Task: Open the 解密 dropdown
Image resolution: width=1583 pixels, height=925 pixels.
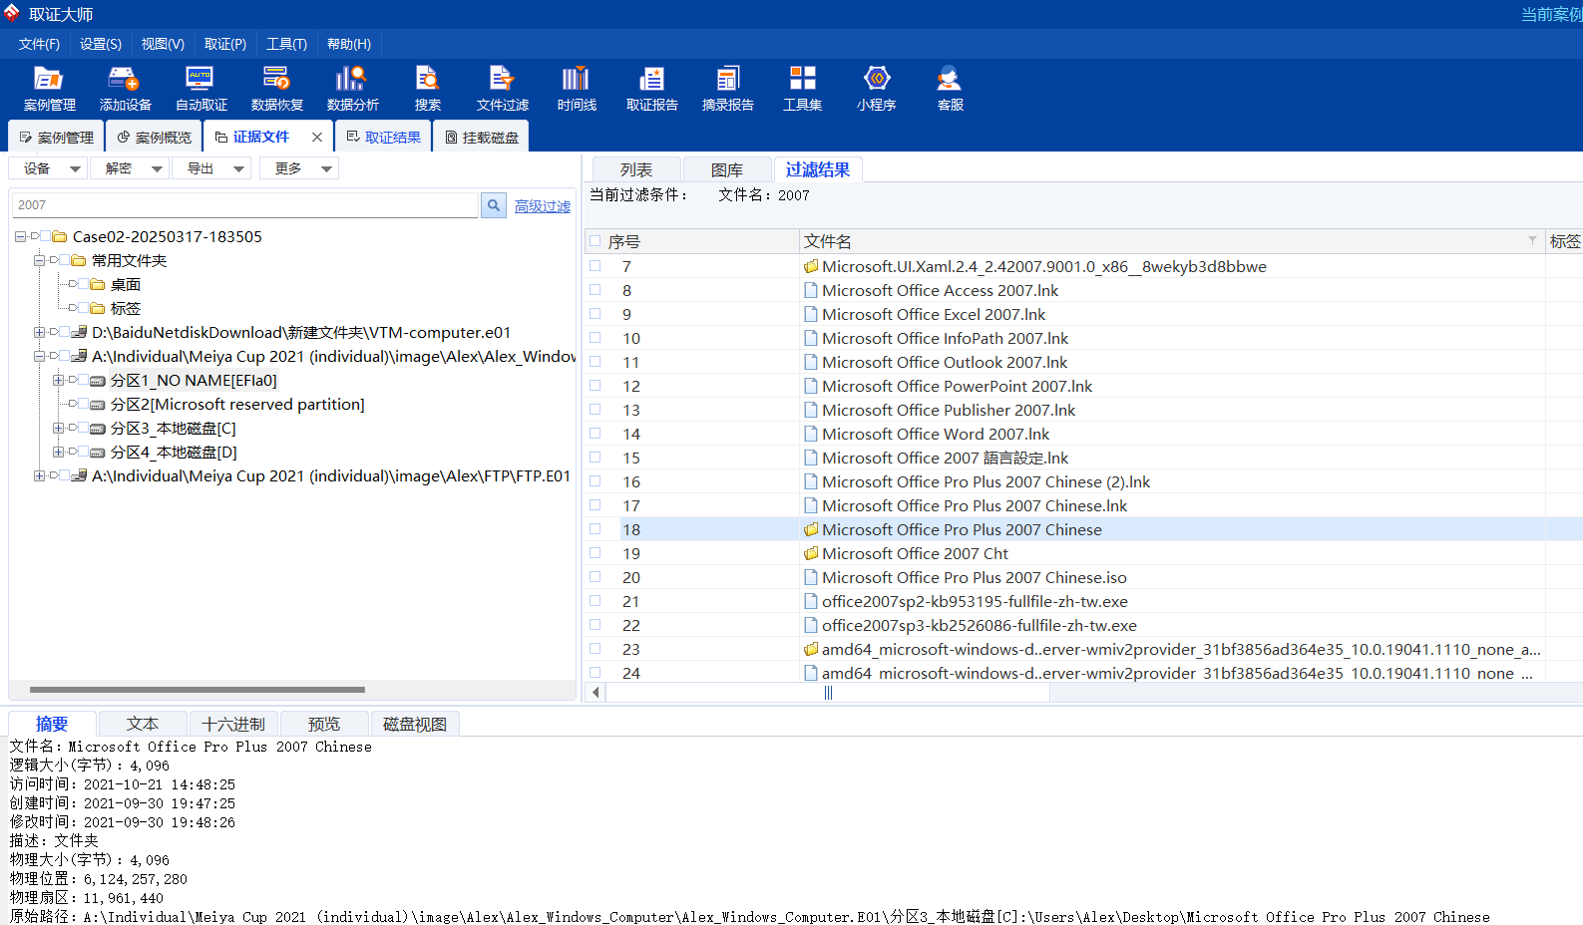Action: pos(130,168)
